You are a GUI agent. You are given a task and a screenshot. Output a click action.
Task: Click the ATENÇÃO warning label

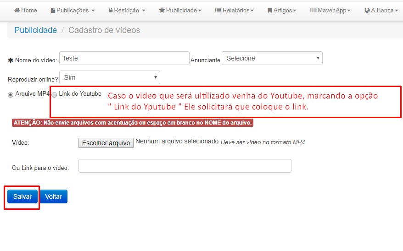click(133, 123)
